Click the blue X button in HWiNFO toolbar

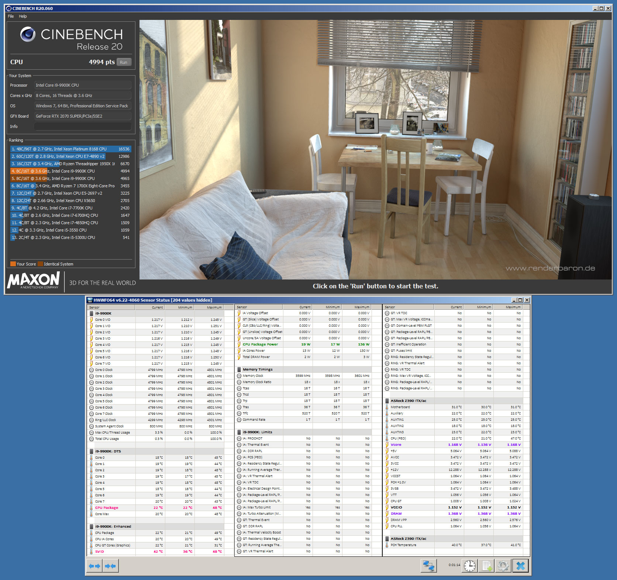coord(520,566)
